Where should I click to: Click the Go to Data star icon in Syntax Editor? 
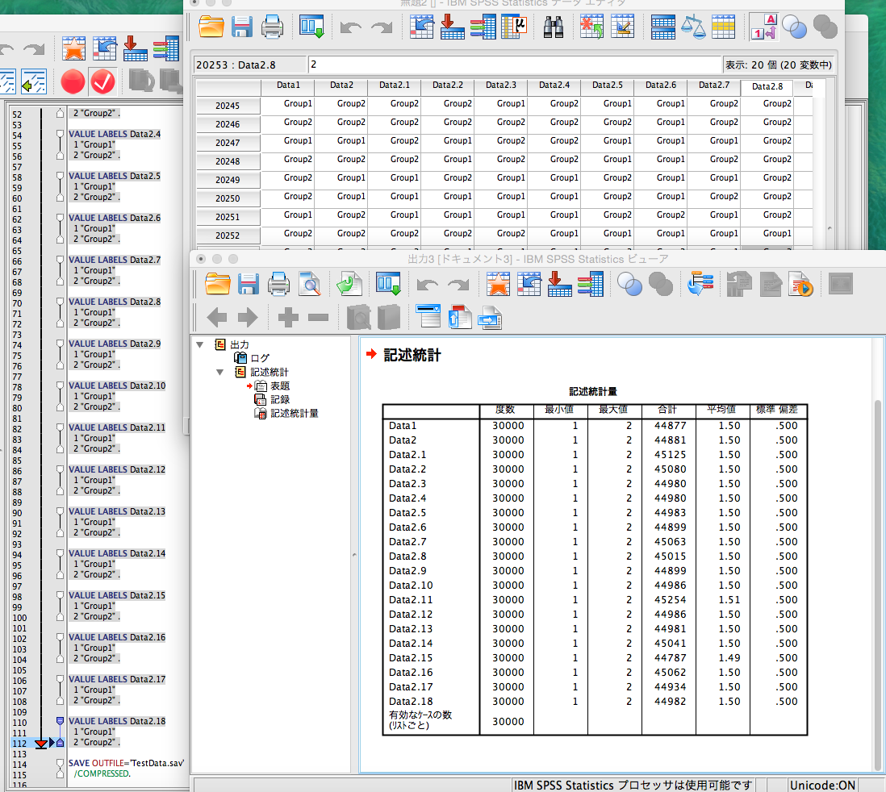[74, 48]
